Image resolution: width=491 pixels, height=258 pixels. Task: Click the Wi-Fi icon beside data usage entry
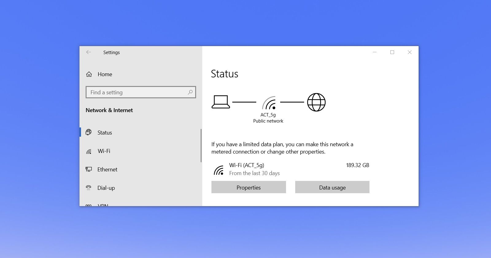[x=218, y=170]
